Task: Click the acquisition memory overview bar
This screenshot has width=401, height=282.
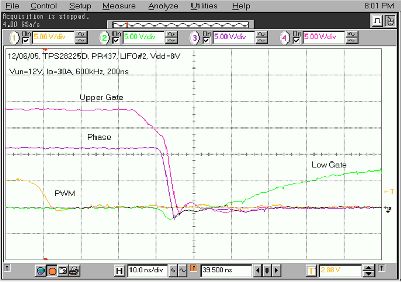Action: [x=180, y=24]
